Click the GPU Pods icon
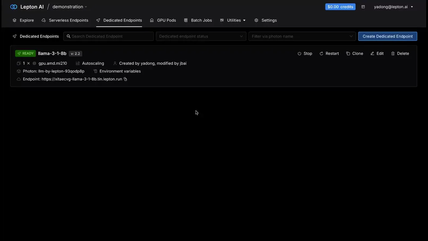This screenshot has height=241, width=428. pos(152,20)
